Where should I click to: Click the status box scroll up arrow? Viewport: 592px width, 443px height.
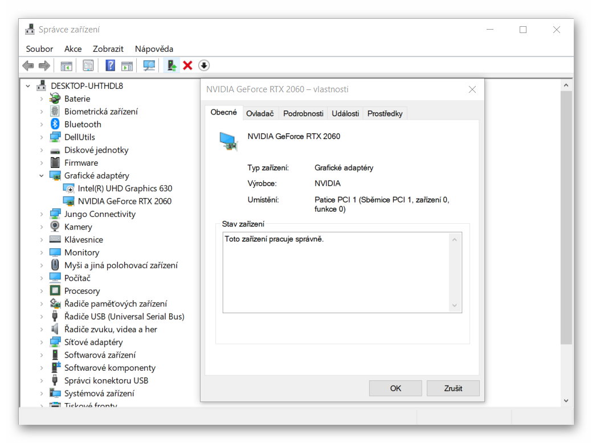coord(455,240)
